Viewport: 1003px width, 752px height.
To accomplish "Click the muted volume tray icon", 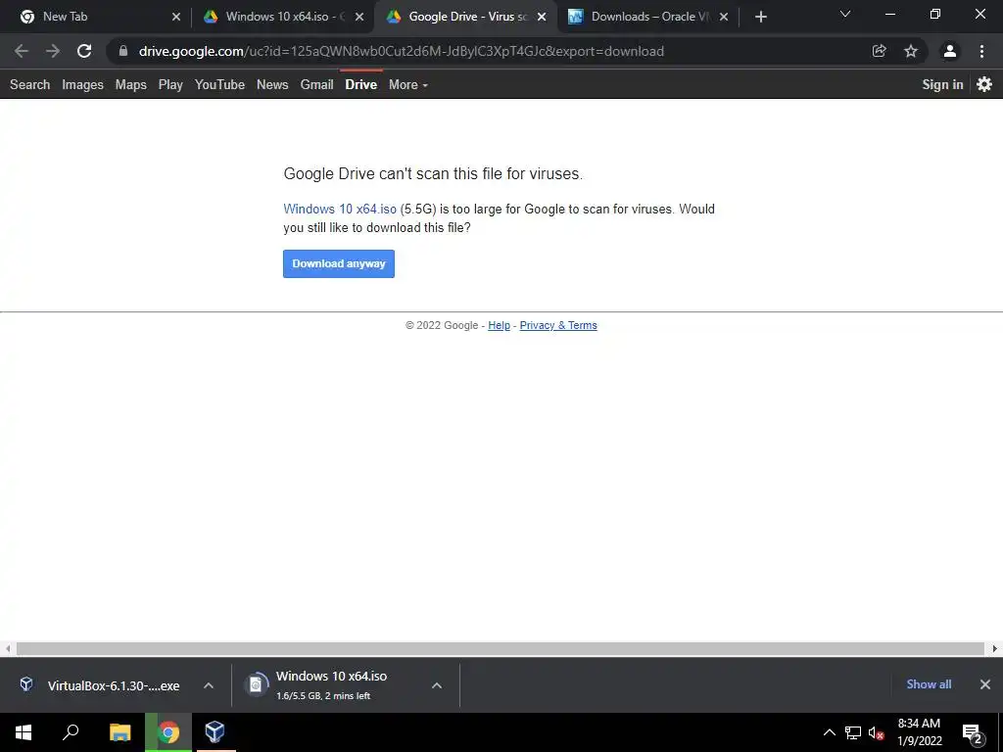I will pos(877,732).
